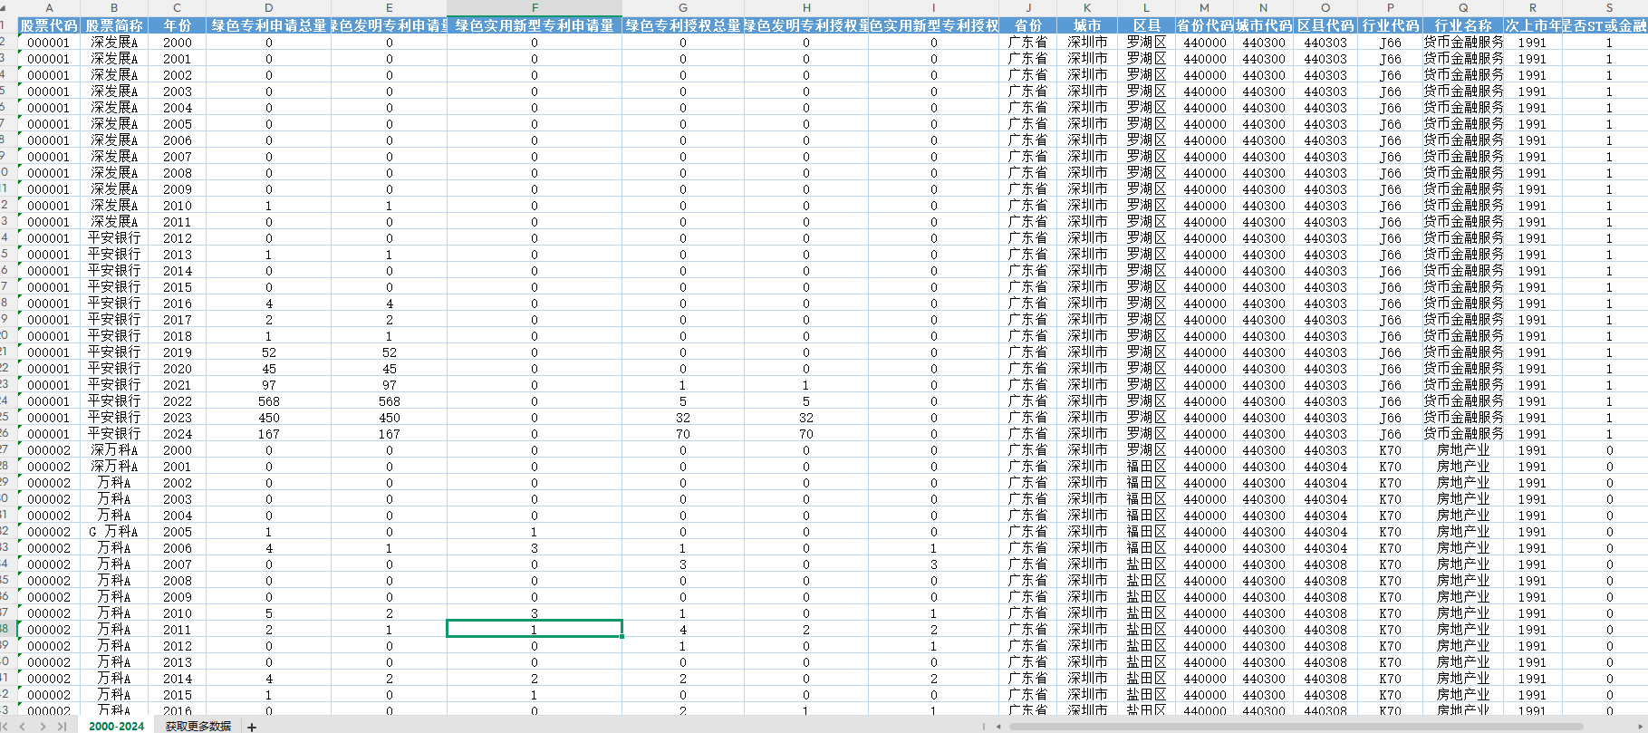Image resolution: width=1648 pixels, height=733 pixels.
Task: Select the 45 cell in column D
Action: (x=269, y=369)
